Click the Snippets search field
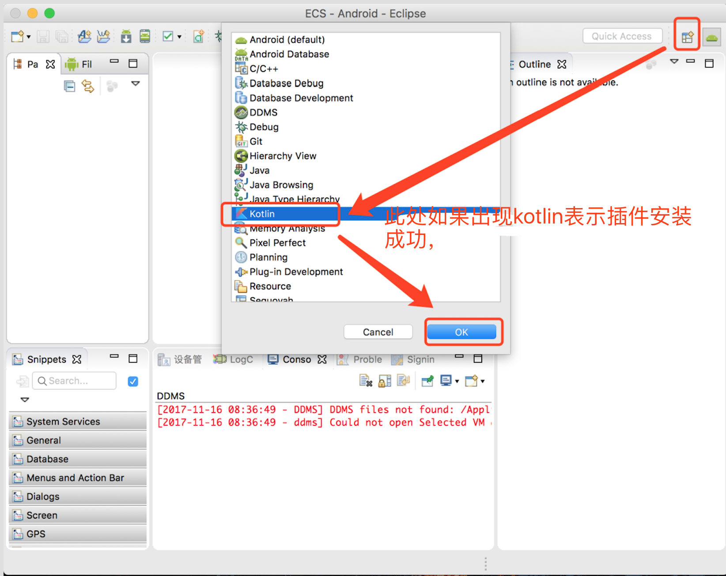Image resolution: width=726 pixels, height=576 pixels. coord(74,381)
